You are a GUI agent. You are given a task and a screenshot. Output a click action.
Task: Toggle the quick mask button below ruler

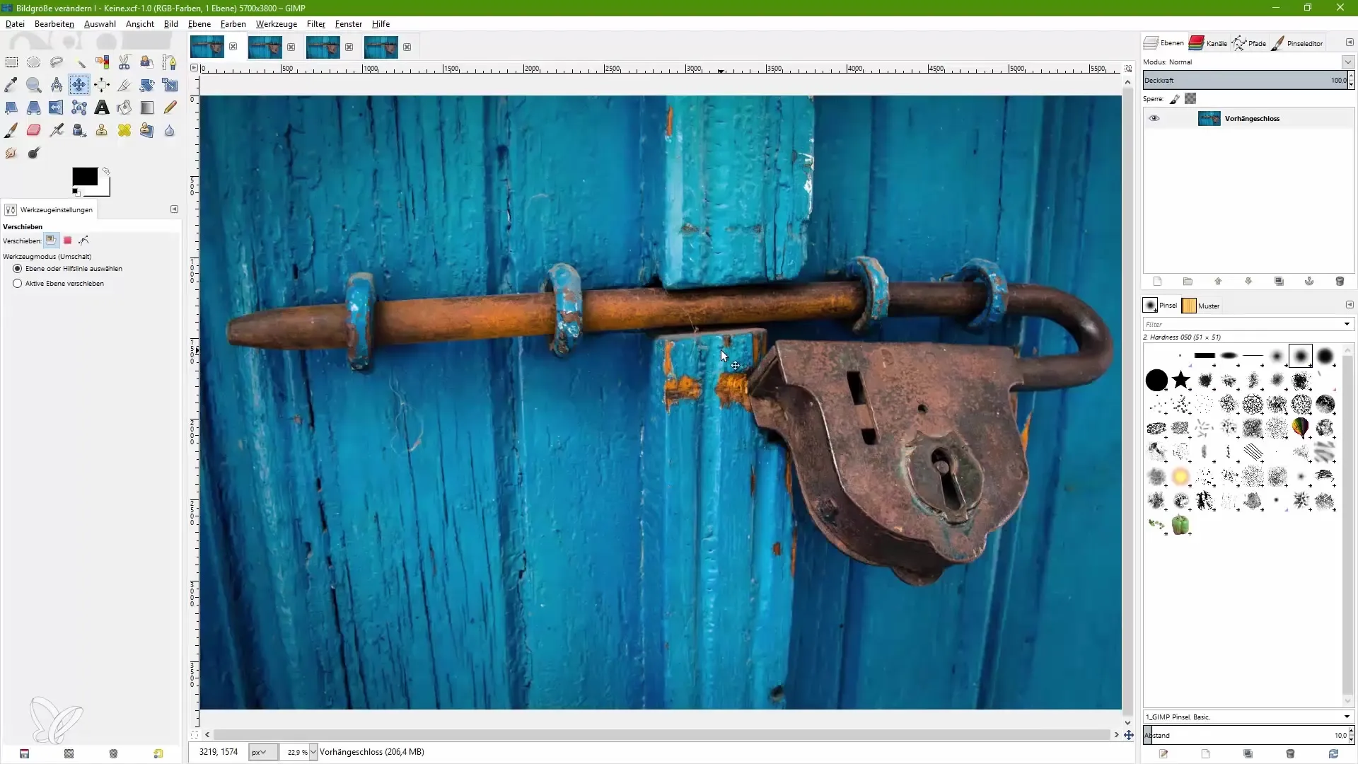click(x=195, y=735)
